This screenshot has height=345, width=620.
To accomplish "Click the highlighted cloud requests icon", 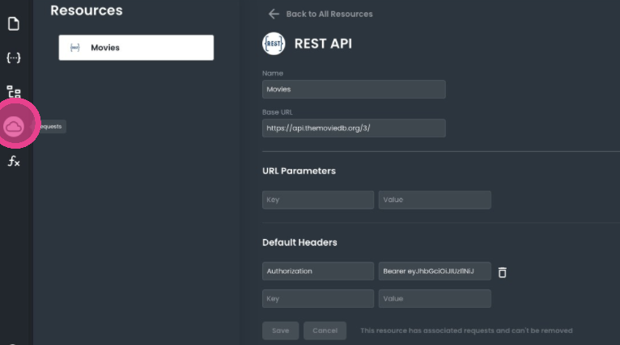I will coord(14,126).
